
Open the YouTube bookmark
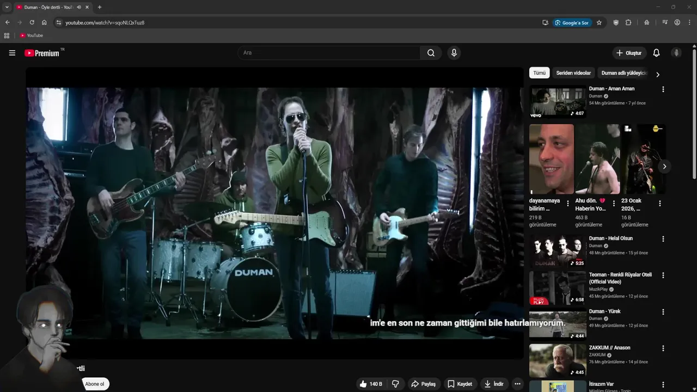pos(32,35)
